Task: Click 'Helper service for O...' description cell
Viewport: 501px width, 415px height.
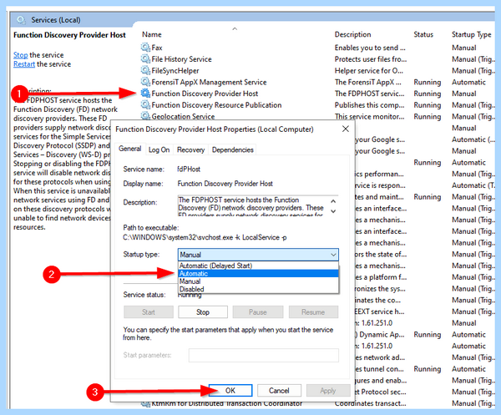Action: pos(369,71)
